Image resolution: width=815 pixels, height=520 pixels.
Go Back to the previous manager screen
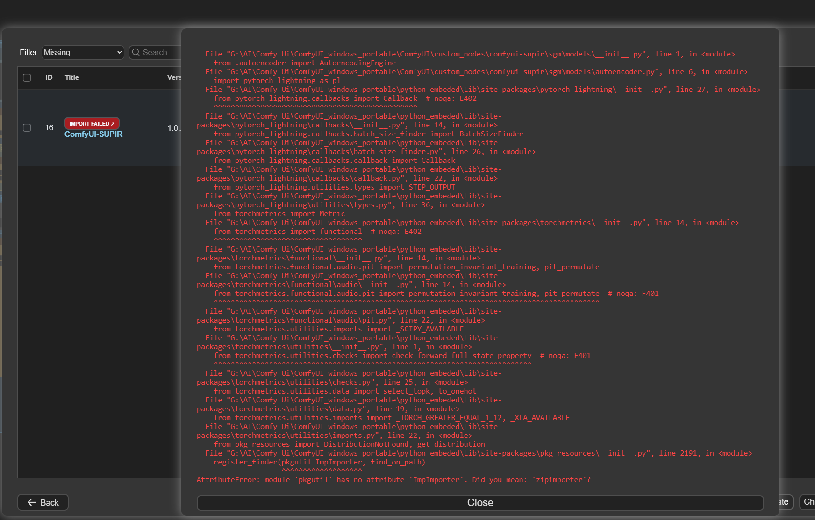(43, 502)
